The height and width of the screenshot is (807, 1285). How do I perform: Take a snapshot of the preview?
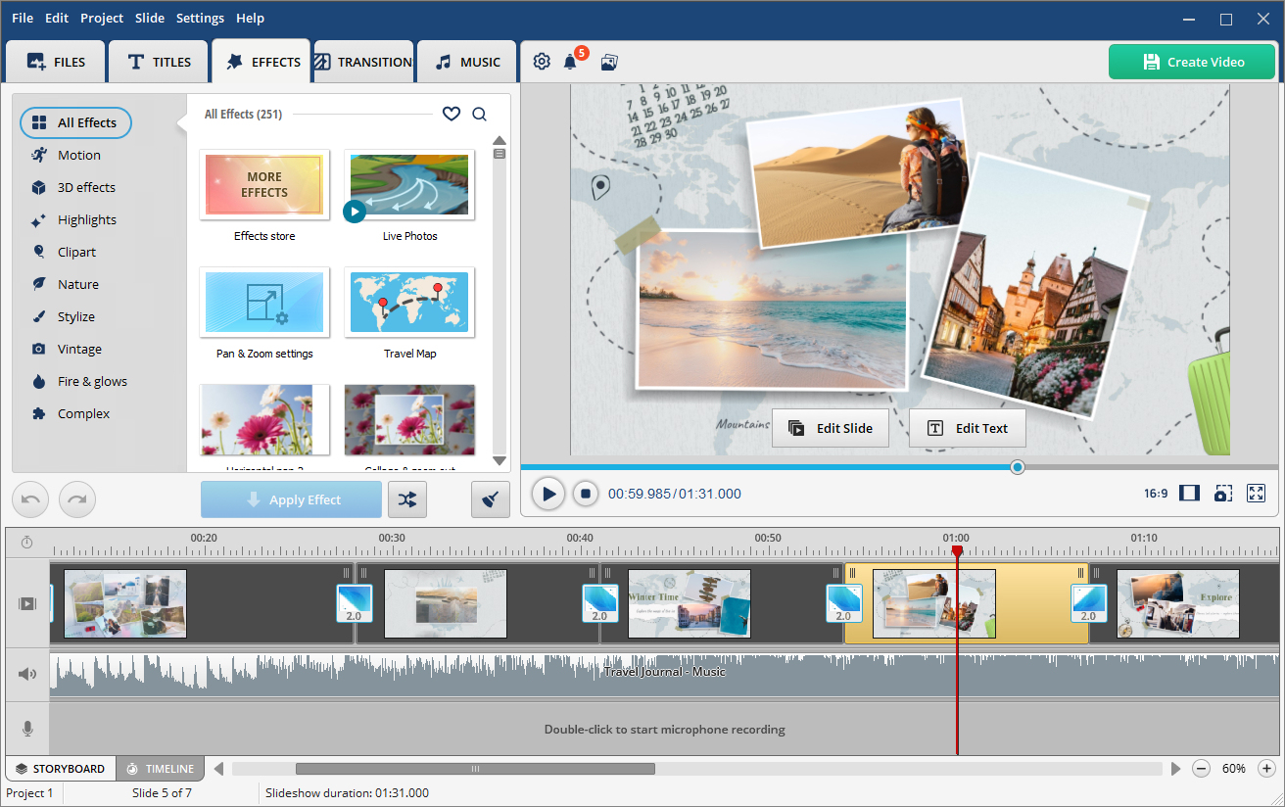point(1222,494)
